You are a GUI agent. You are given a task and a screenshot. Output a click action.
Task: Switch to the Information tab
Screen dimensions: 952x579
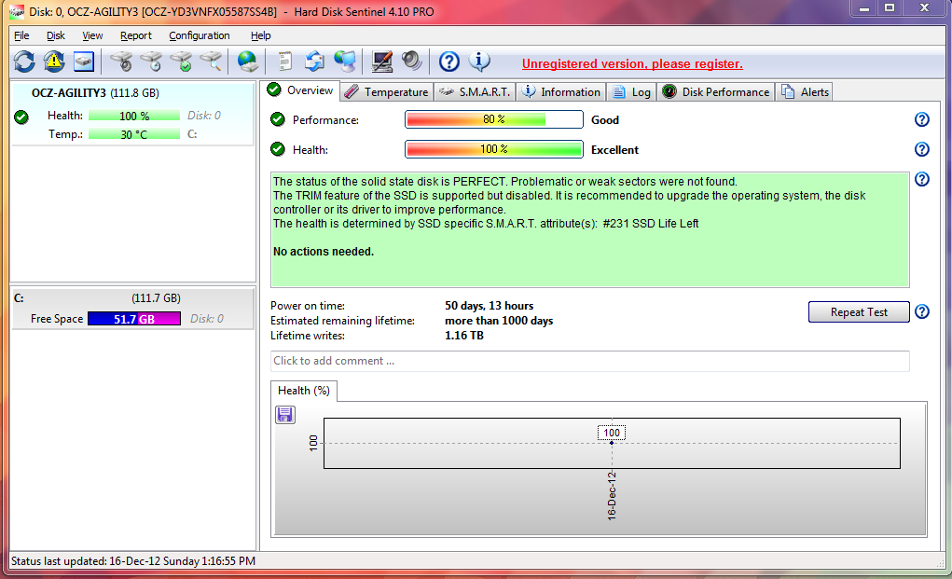[x=561, y=91]
